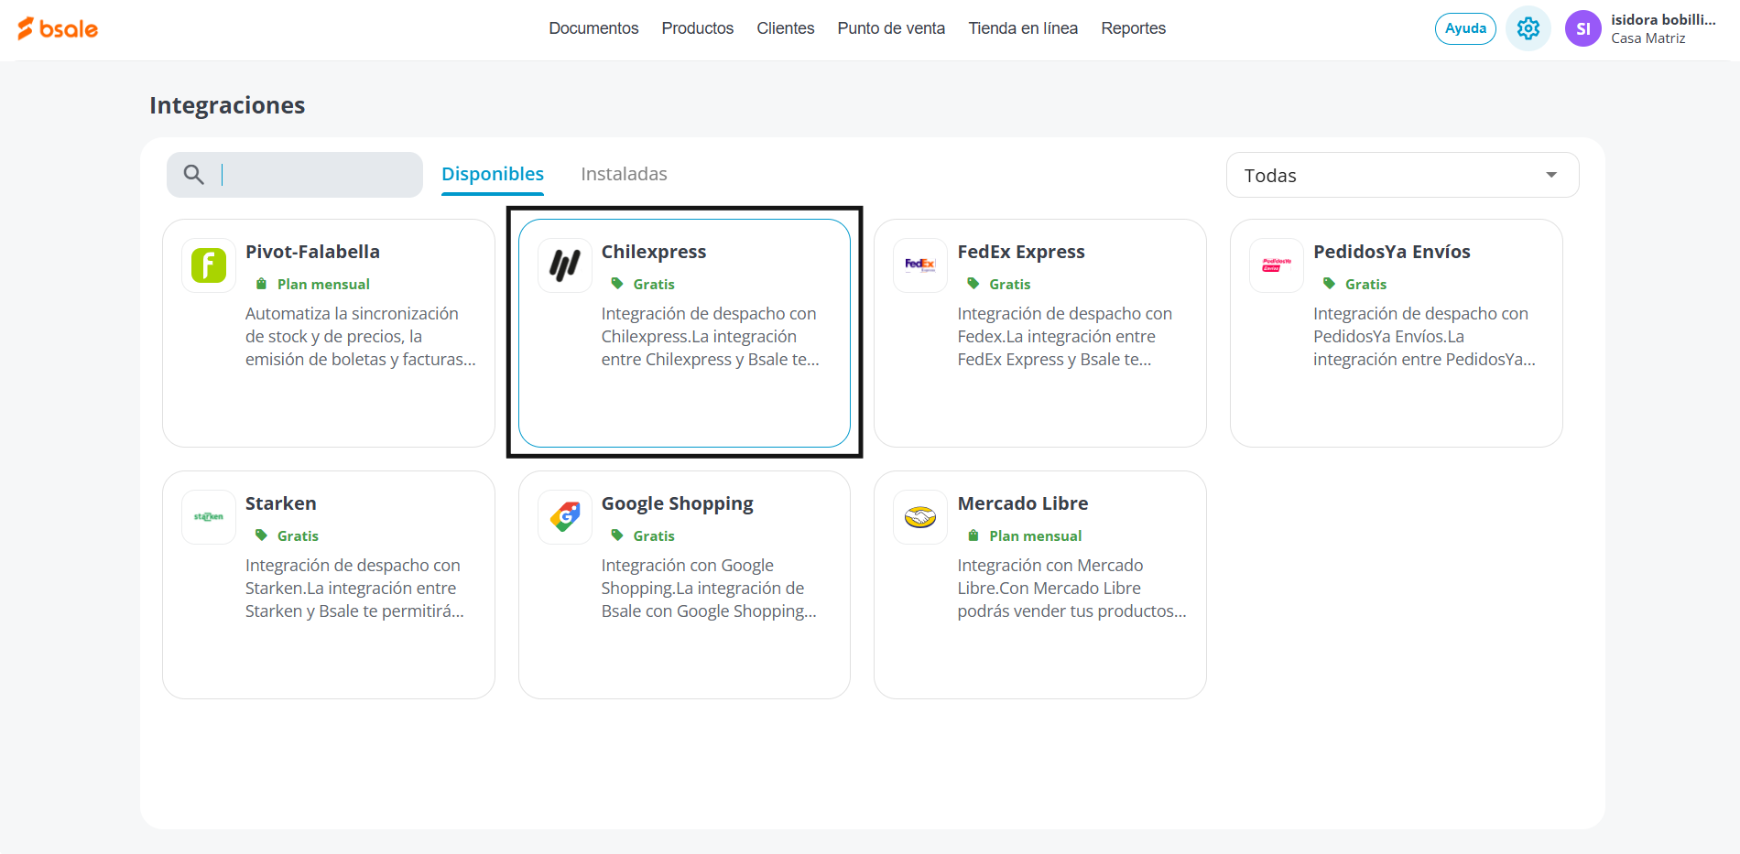Click Chilexpress's Gratis tag icon
The height and width of the screenshot is (854, 1740).
pyautogui.click(x=617, y=284)
